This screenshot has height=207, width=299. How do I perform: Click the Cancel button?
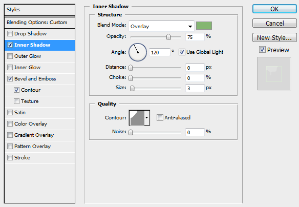tap(274, 23)
